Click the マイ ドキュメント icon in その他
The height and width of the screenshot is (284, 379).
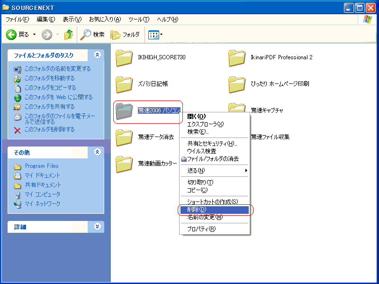[18, 176]
